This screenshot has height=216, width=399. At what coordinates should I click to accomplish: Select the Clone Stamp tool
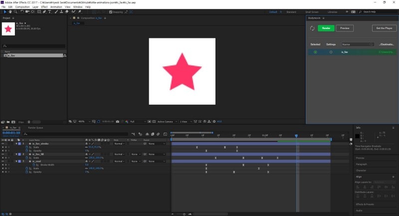click(61, 11)
